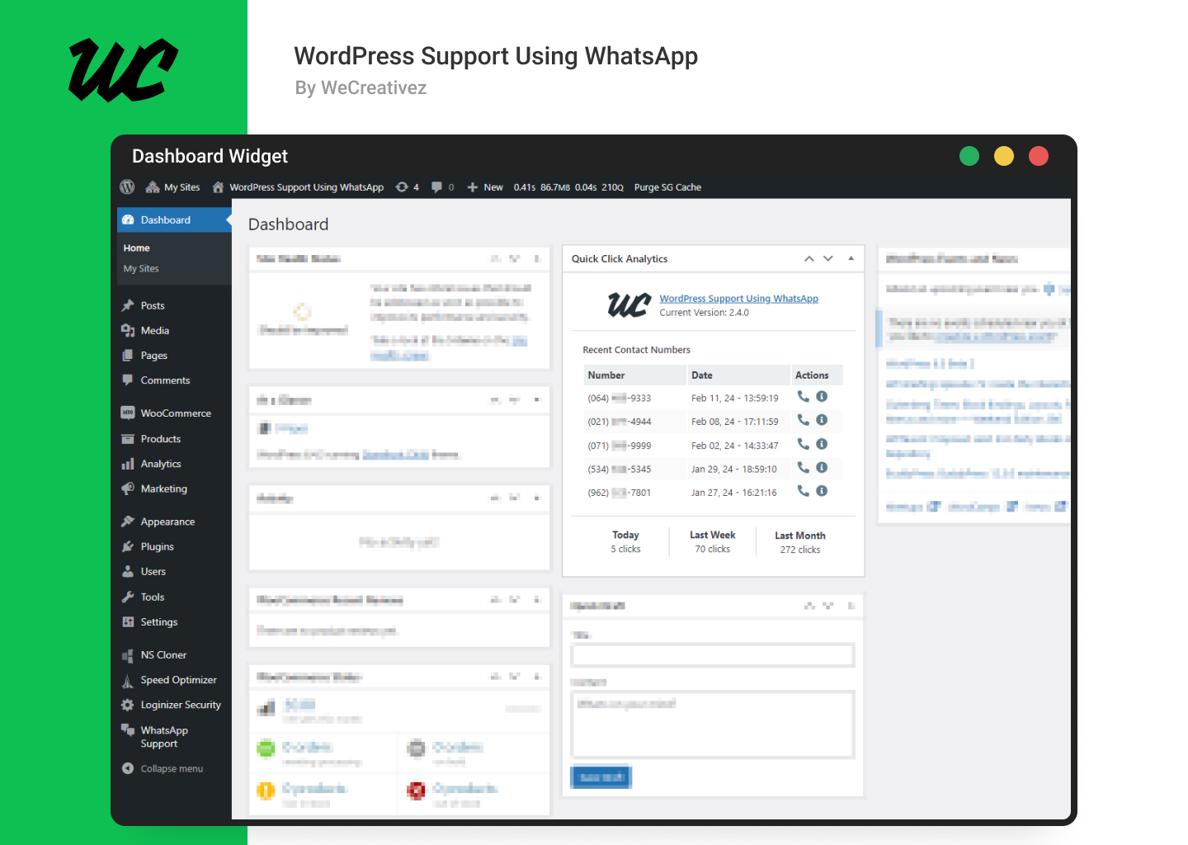1188x845 pixels.
Task: Click the date Feb 11, 24 - 13:59:19
Action: pyautogui.click(x=735, y=398)
